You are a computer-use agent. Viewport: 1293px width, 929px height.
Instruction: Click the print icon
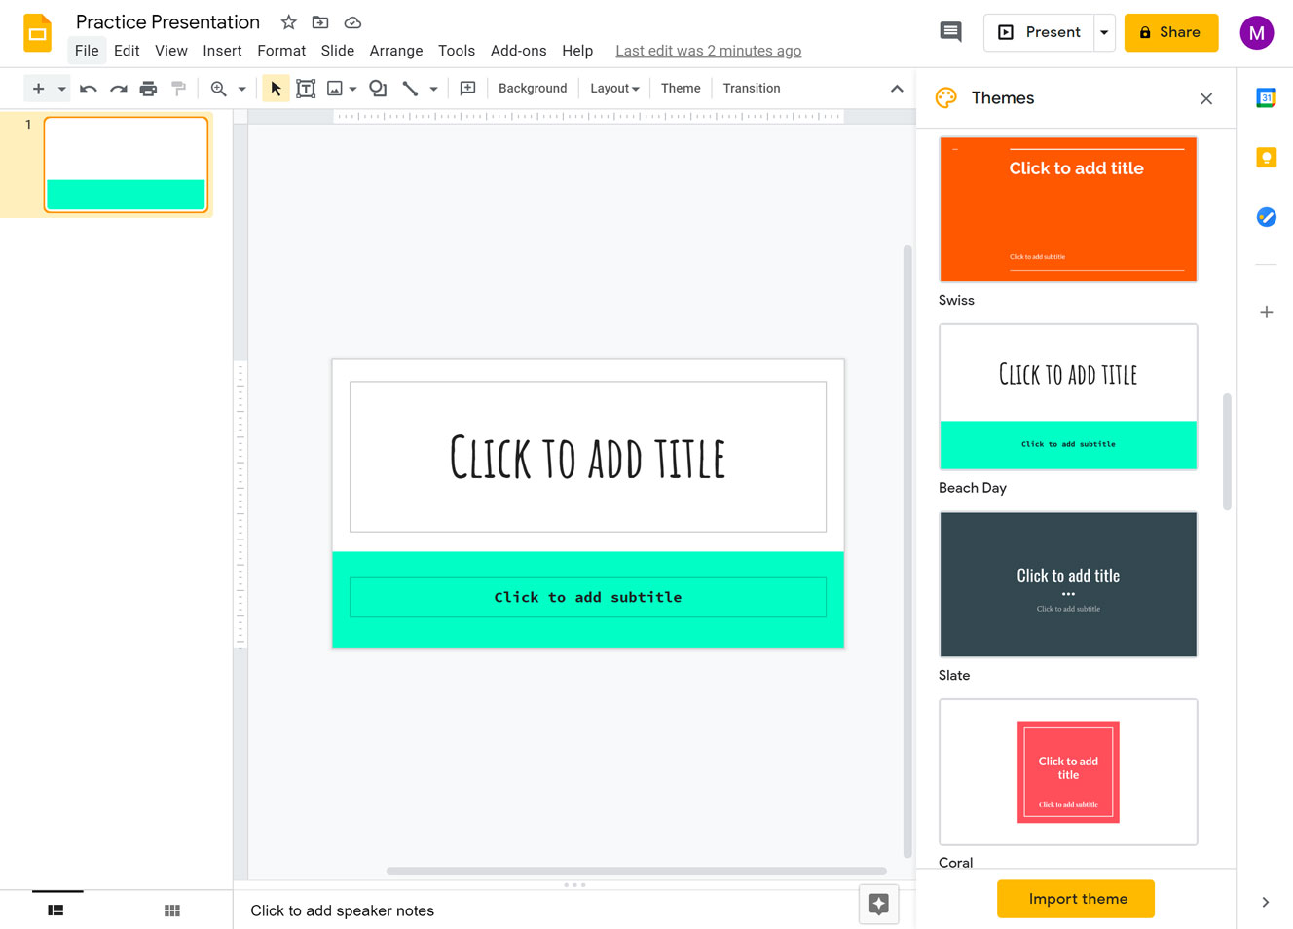coord(148,89)
